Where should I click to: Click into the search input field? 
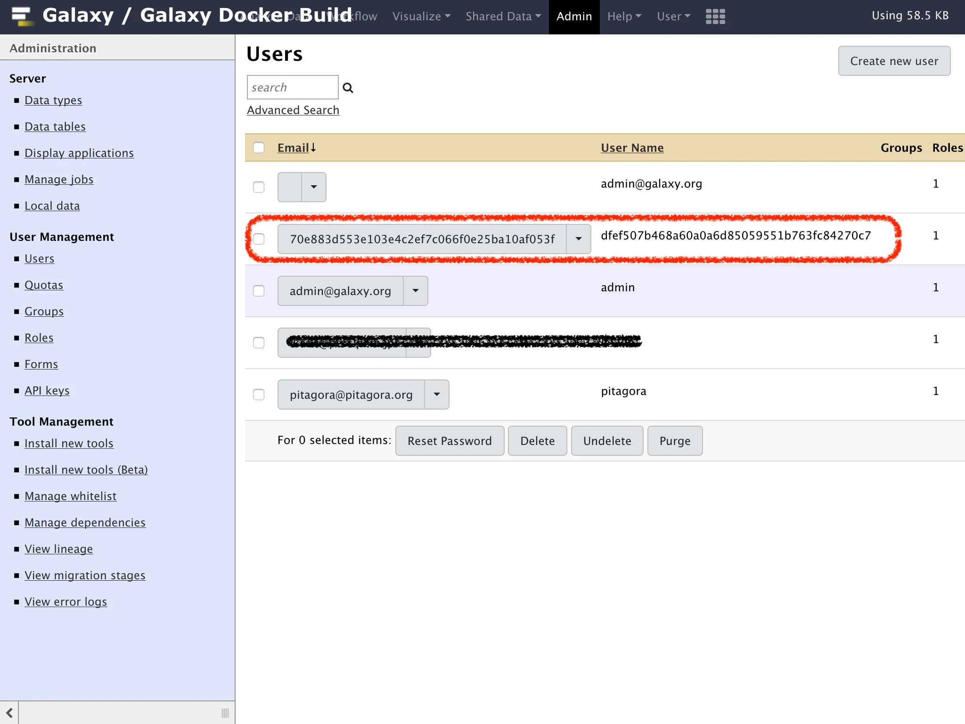(293, 87)
